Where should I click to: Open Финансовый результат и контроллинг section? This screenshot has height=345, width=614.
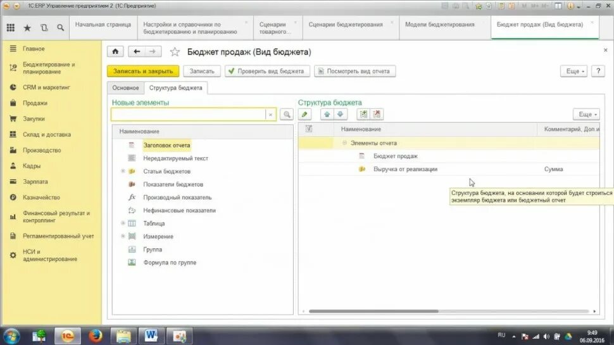(56, 216)
